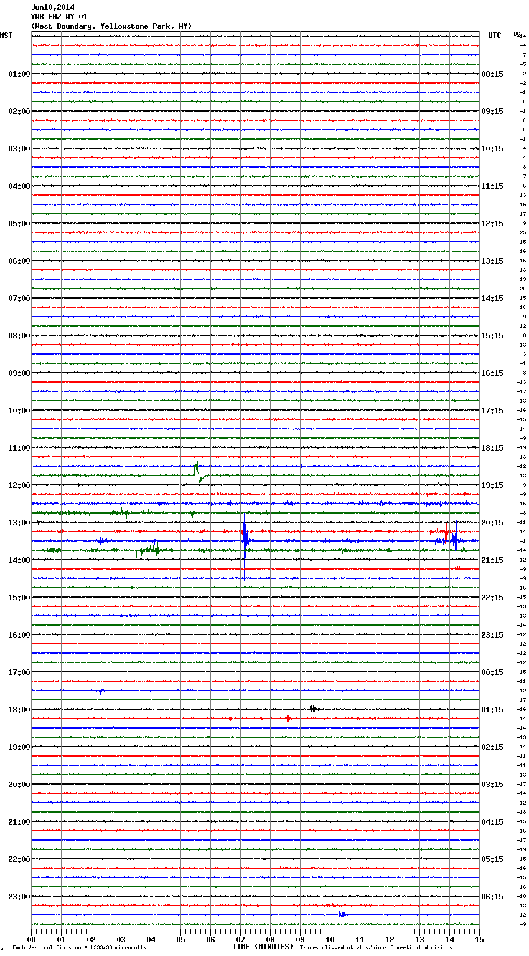Click the "22:00" MST time label
The image size is (529, 956).
pos(19,859)
